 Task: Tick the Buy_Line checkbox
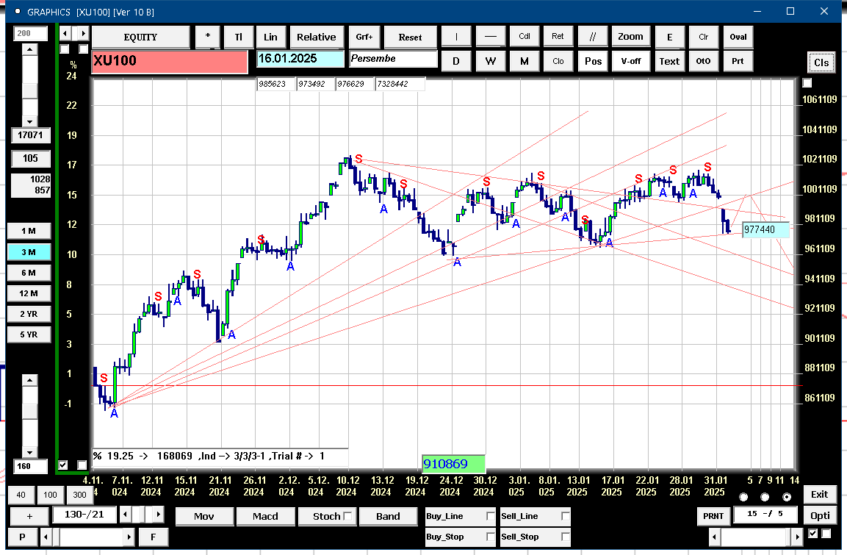click(x=491, y=516)
